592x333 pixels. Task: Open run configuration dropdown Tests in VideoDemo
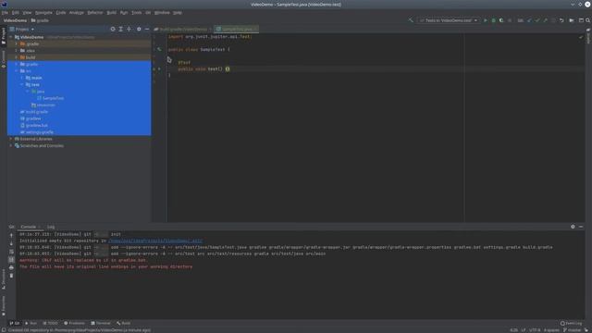[x=448, y=20]
